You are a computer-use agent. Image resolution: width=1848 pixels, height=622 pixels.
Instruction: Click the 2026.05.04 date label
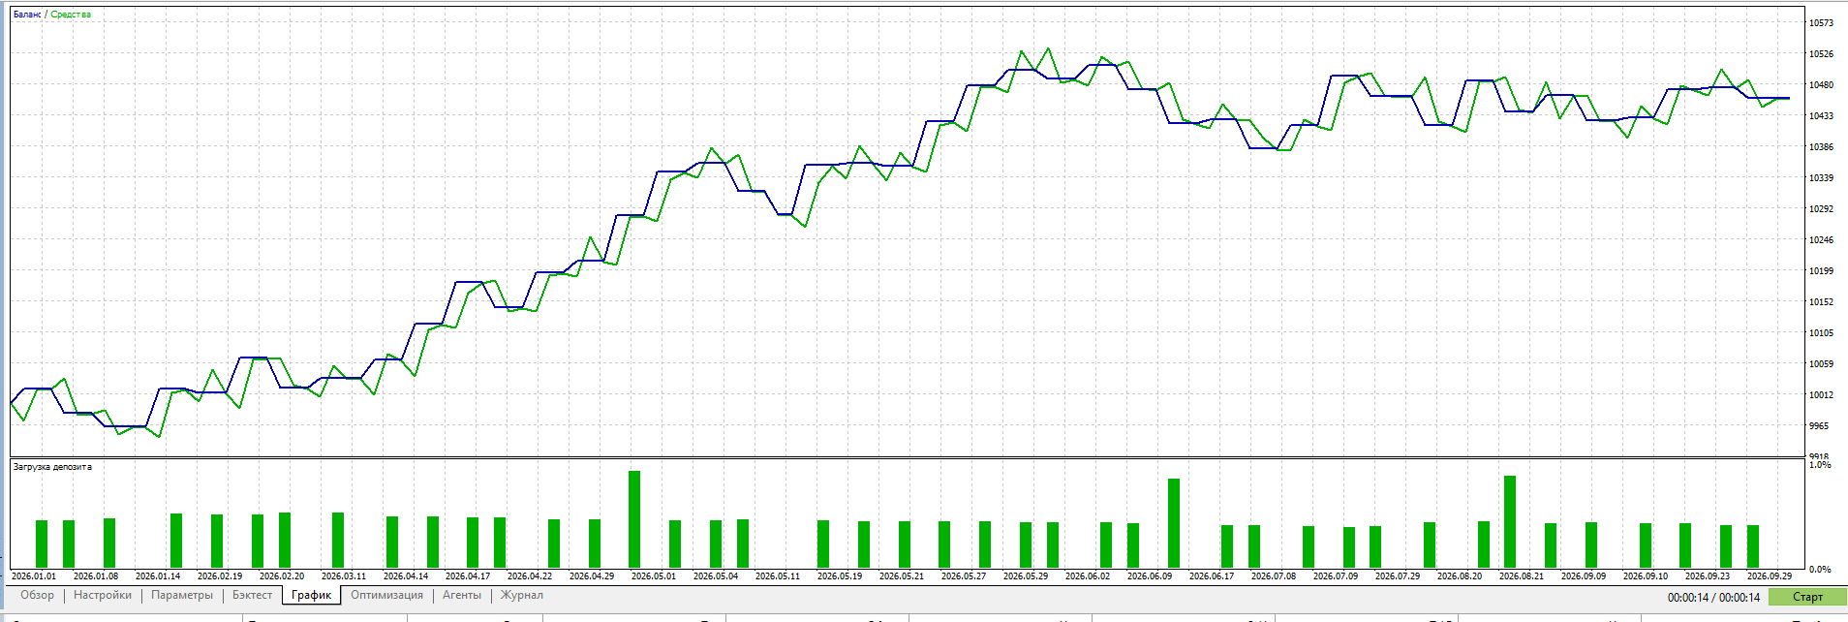716,576
